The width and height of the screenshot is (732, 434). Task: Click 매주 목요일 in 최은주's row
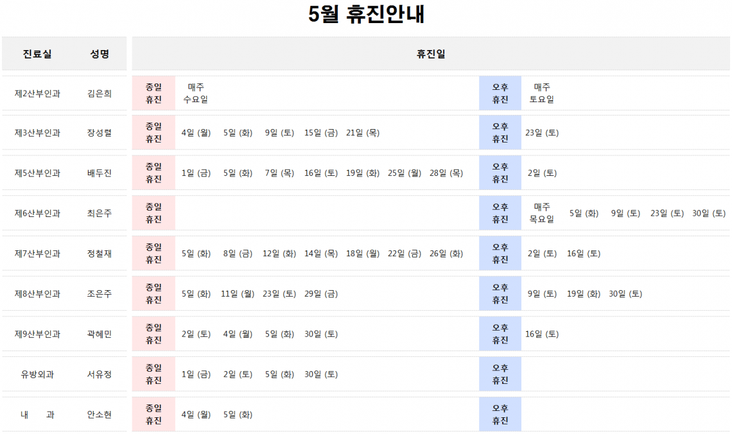click(x=542, y=213)
